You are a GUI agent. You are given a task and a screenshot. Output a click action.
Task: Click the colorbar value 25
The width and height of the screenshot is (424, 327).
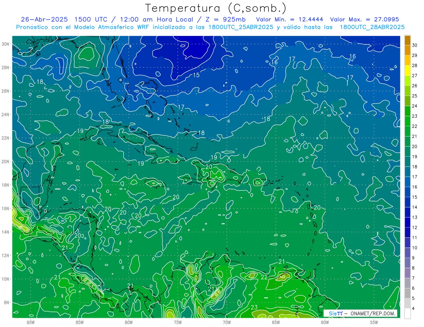[415, 96]
